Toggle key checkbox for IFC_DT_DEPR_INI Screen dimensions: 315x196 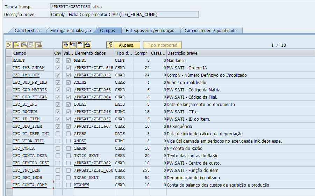click(58, 134)
